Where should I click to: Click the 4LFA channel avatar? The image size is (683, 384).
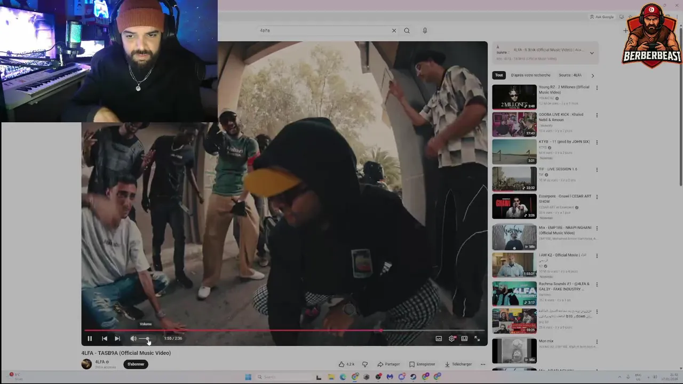tap(86, 364)
